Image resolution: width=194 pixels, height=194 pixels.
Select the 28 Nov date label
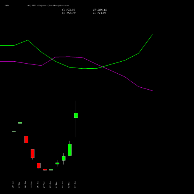coord(50,184)
